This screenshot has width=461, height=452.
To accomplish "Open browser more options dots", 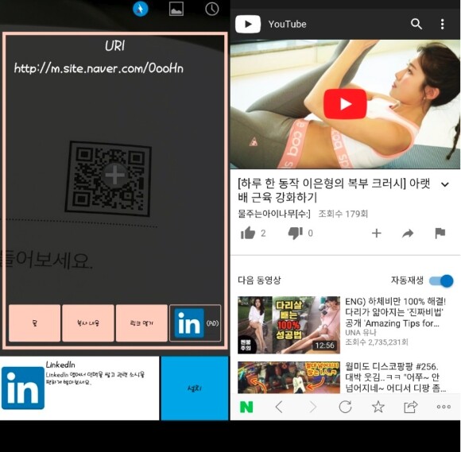I will pos(444,407).
